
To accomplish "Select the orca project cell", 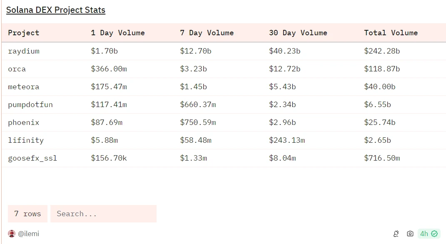I will click(x=17, y=69).
